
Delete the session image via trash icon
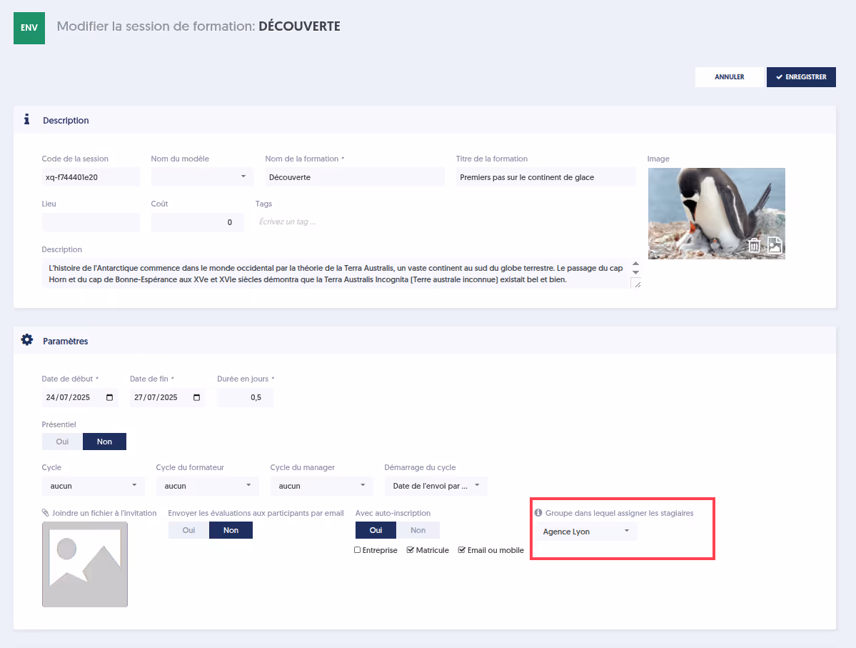point(754,245)
